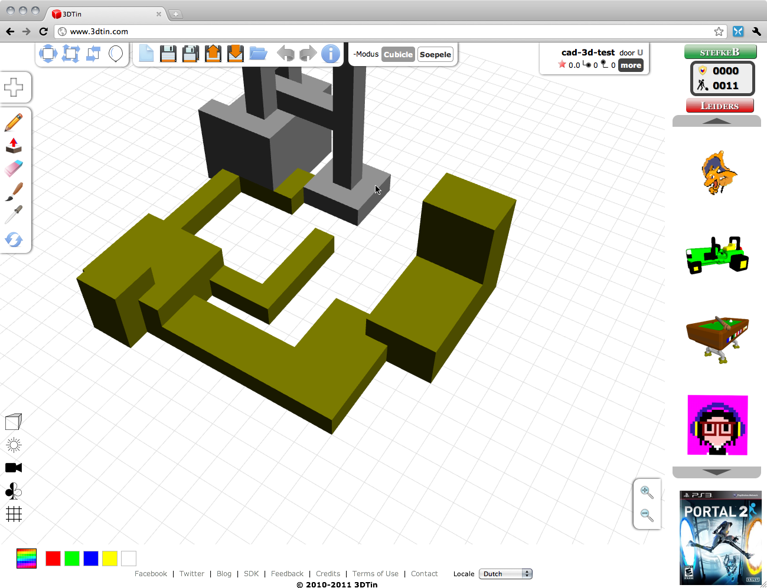Open the Facebook footer link
Viewport: 767px width, 588px height.
pyautogui.click(x=151, y=574)
